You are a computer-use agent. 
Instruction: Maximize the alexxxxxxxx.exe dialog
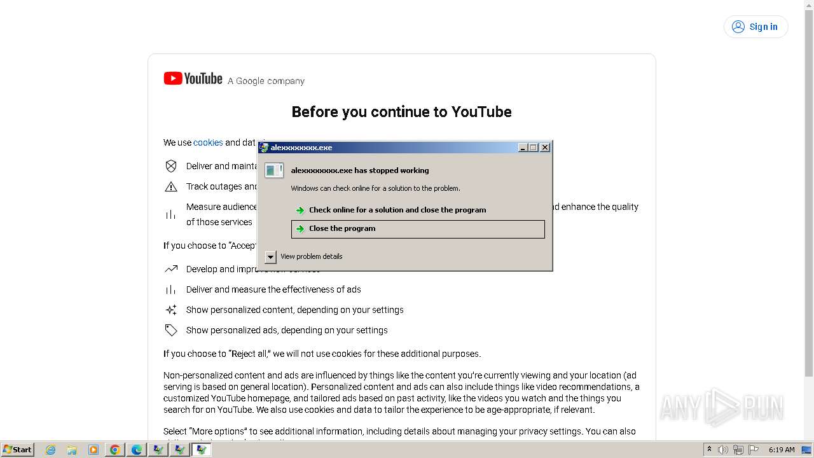(534, 148)
